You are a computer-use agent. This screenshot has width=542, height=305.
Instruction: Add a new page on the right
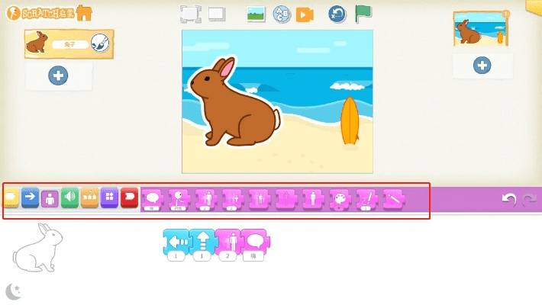482,66
